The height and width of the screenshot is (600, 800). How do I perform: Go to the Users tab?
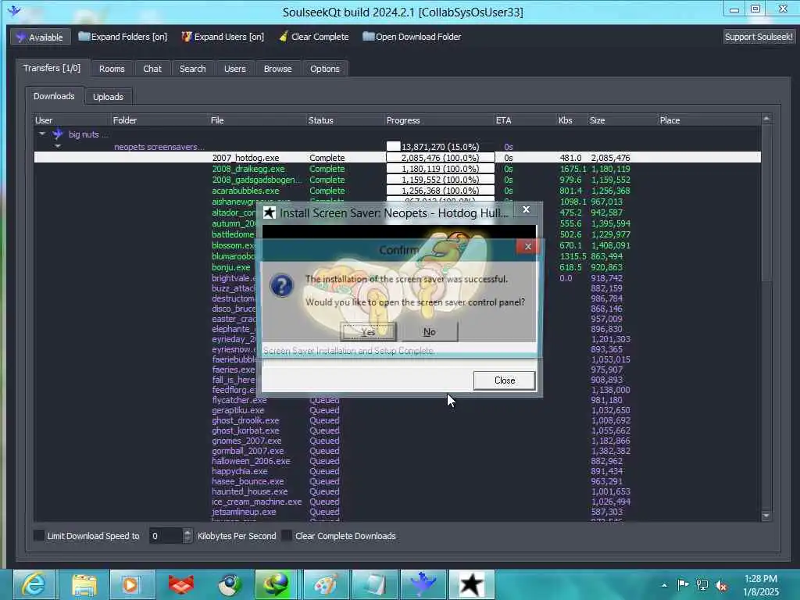(234, 69)
